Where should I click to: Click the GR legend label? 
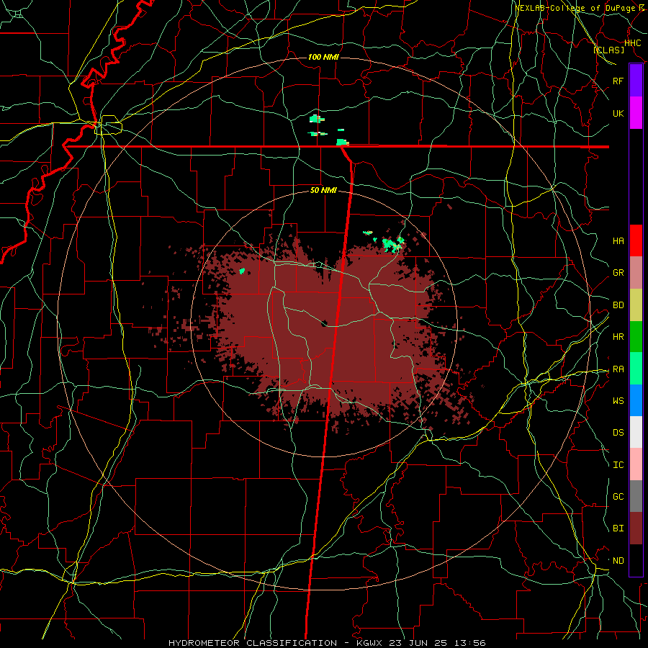point(618,273)
